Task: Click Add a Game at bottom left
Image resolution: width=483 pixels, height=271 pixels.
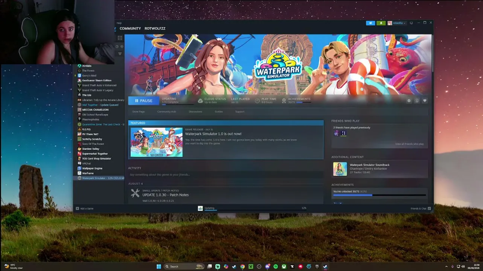Action: pyautogui.click(x=85, y=209)
